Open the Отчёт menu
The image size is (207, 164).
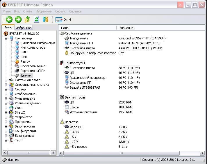coord(28,11)
